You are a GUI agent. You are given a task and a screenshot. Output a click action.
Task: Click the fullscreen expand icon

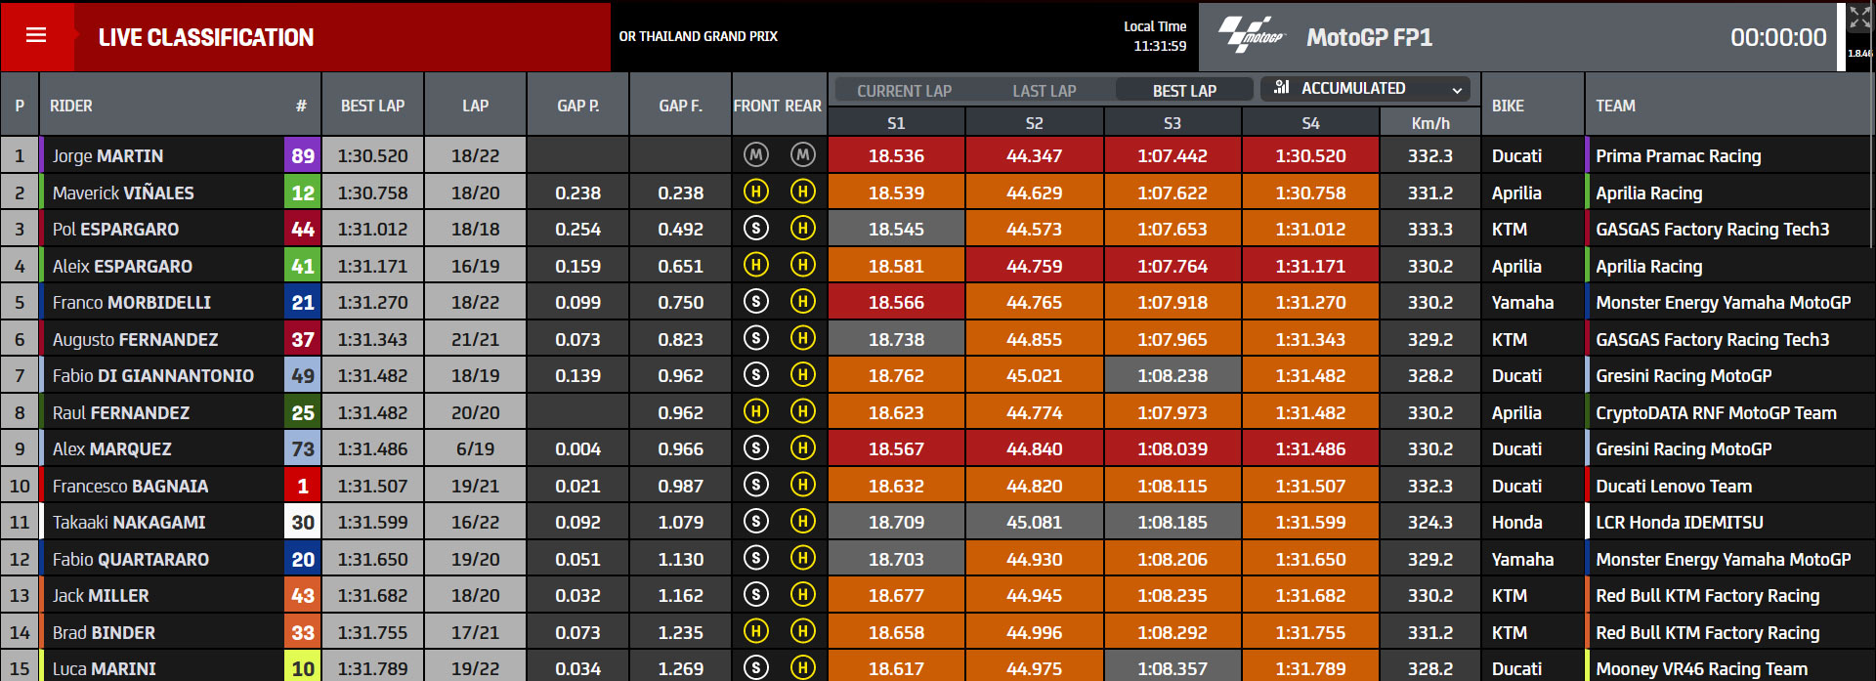click(x=1859, y=17)
